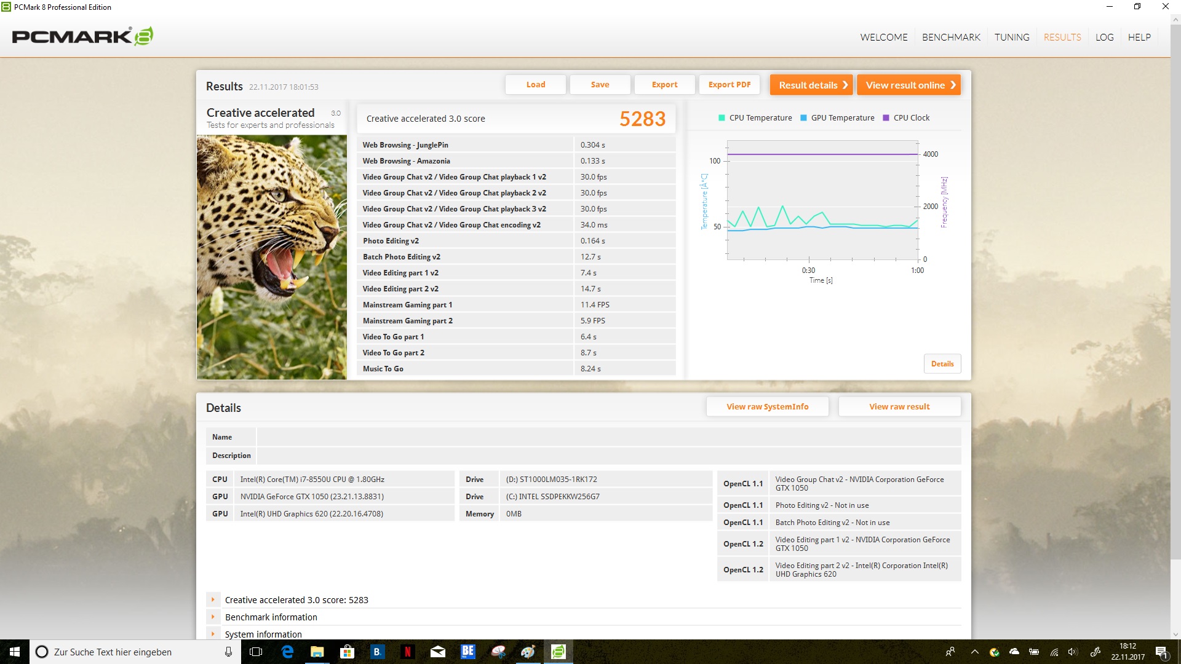Open the TUNING tab
The height and width of the screenshot is (664, 1181).
point(1012,37)
